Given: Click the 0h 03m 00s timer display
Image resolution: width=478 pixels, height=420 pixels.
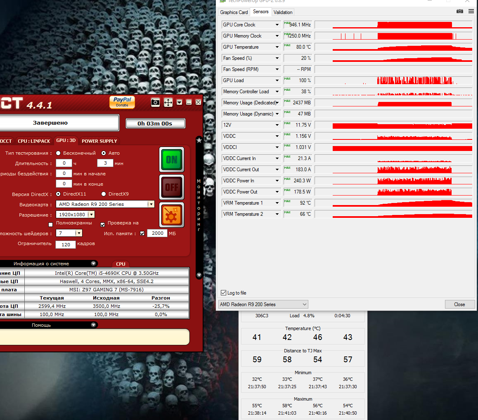Looking at the screenshot, I should coord(156,123).
